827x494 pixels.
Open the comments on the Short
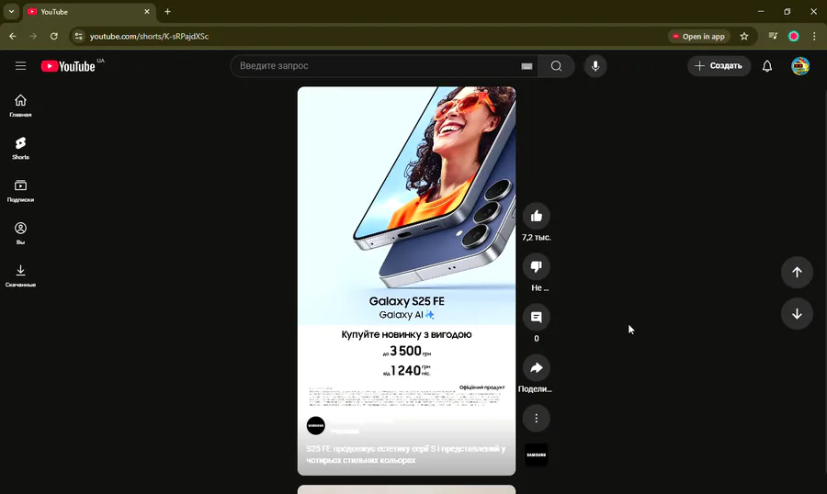coord(537,318)
